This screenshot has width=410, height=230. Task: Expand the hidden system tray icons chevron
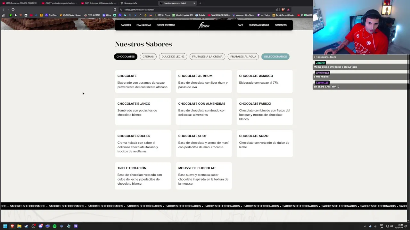(x=365, y=226)
